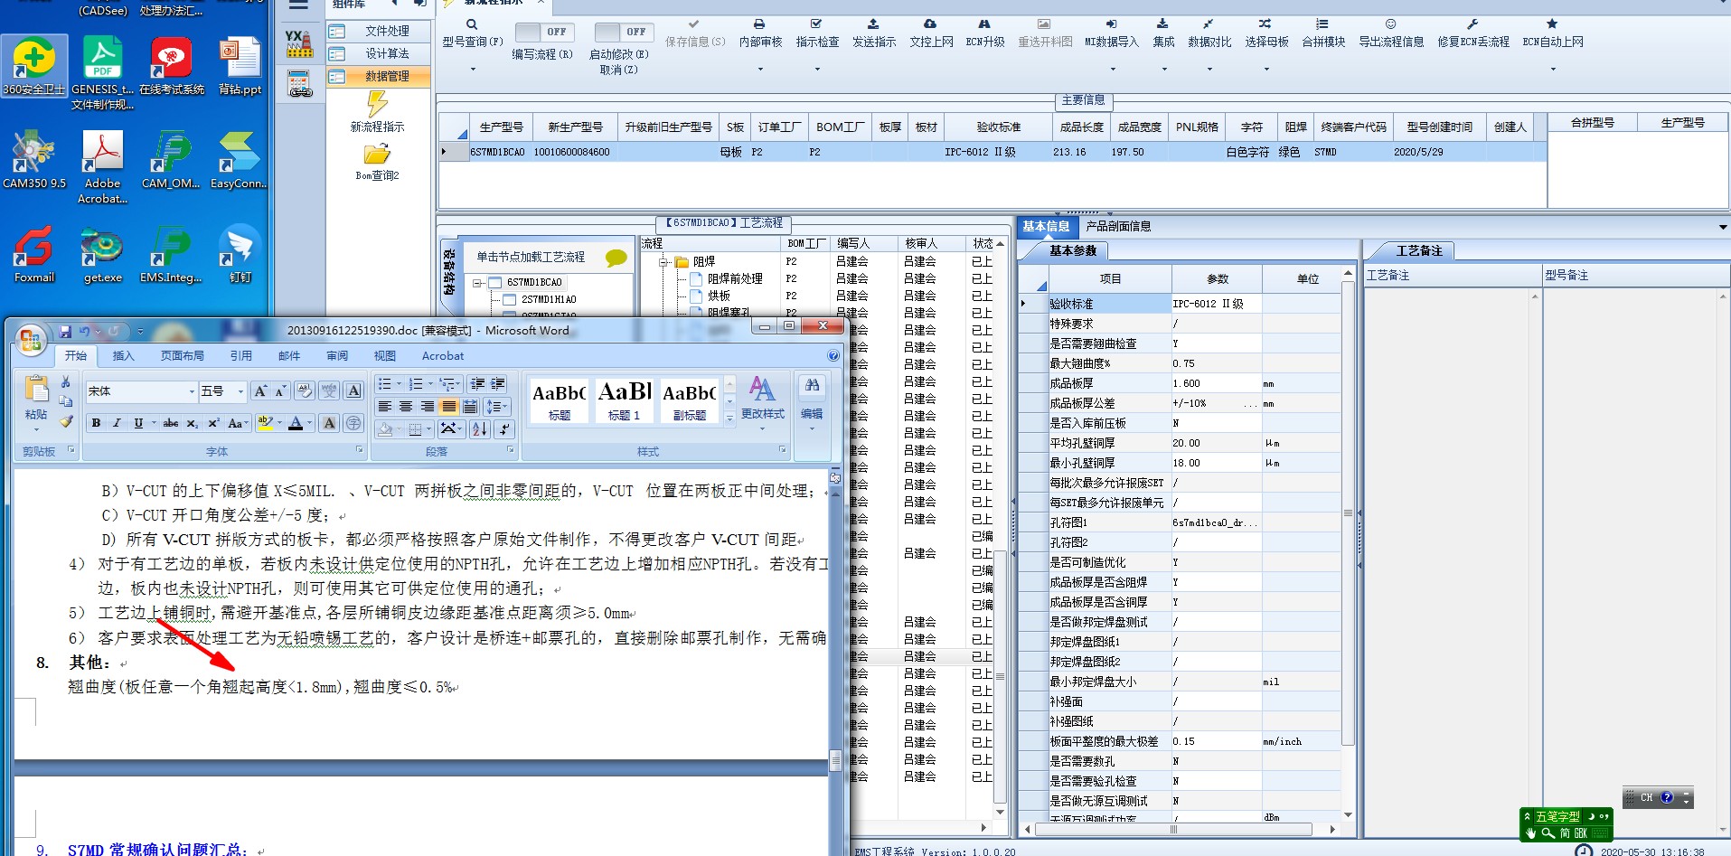Click Word Italic button

(117, 423)
